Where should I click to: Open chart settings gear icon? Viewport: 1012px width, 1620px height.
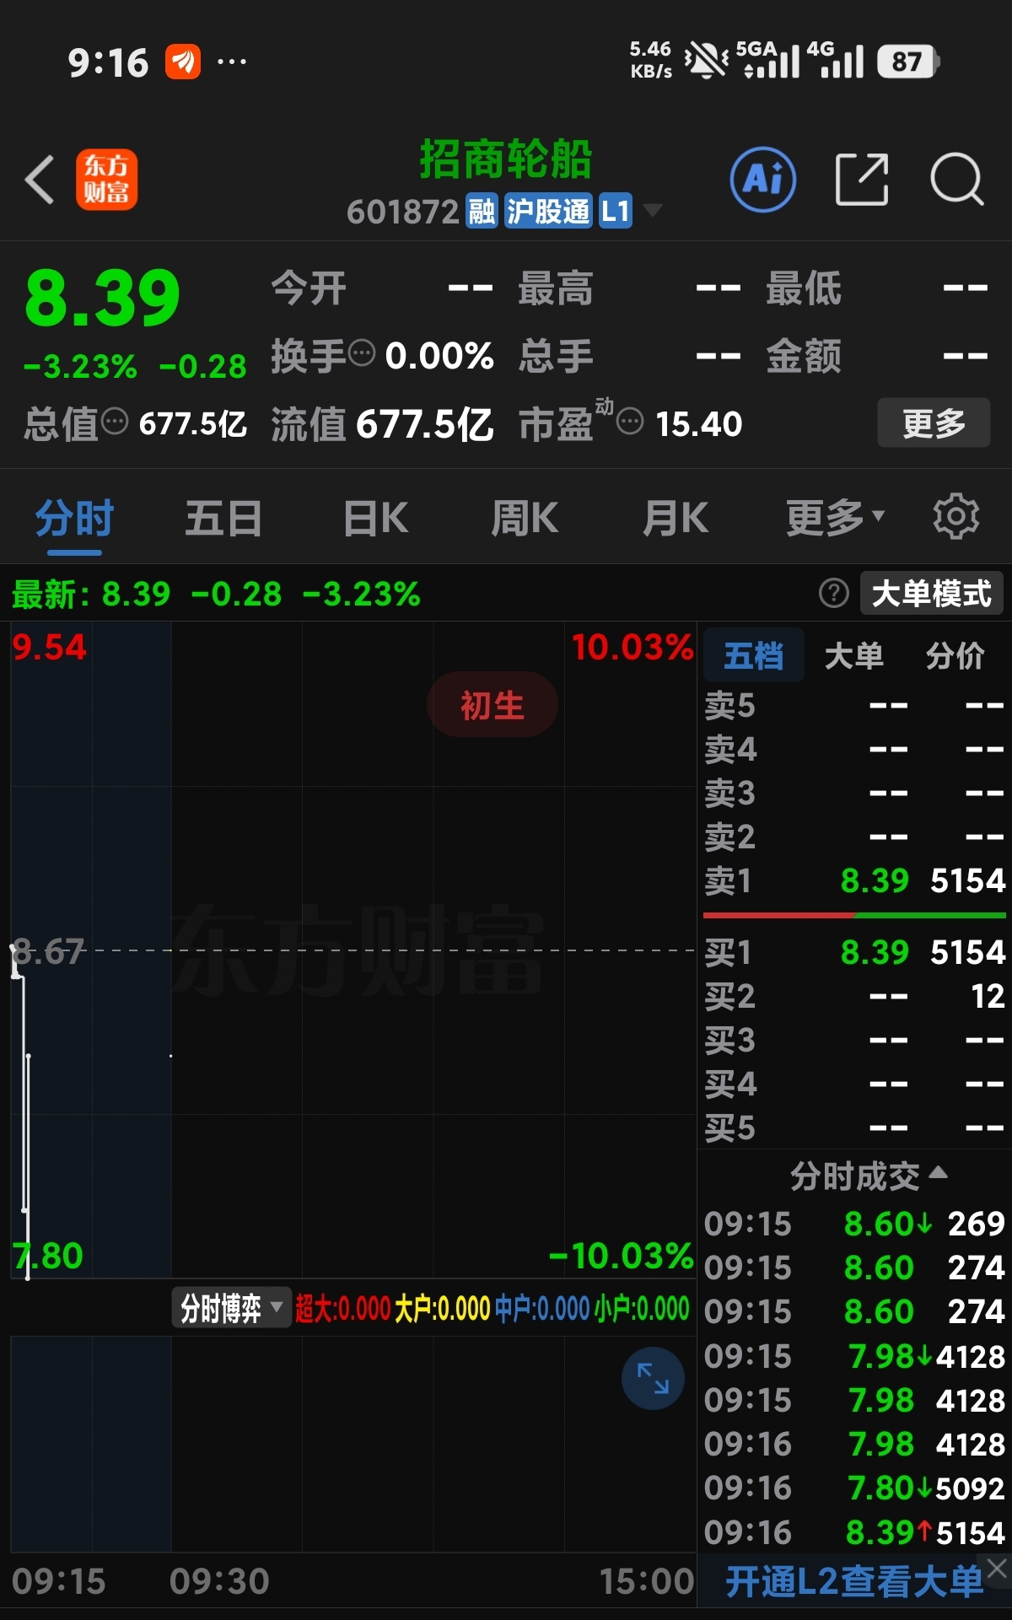coord(956,517)
